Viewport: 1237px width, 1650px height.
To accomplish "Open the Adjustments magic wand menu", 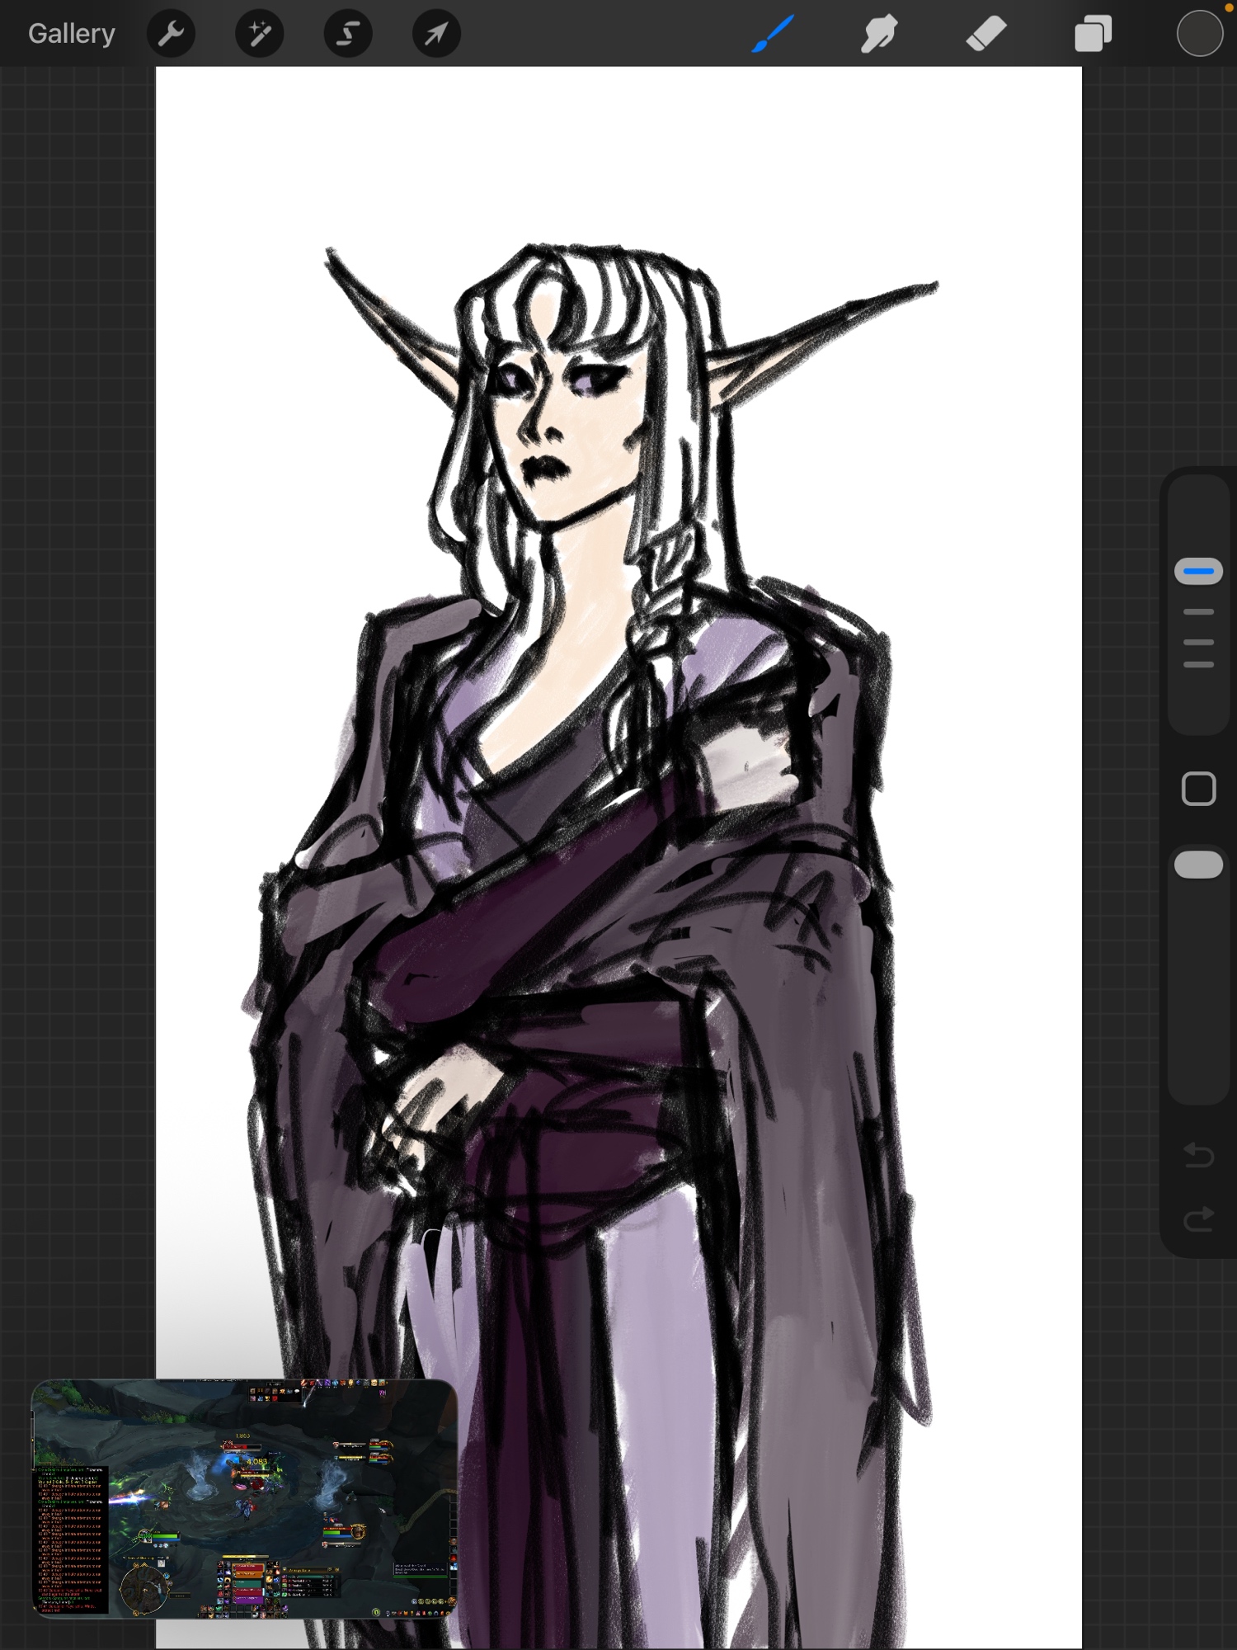I will point(259,34).
